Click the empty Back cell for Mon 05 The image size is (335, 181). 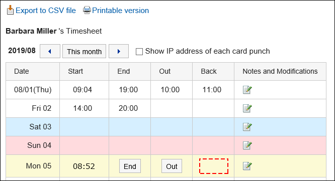tap(214, 166)
